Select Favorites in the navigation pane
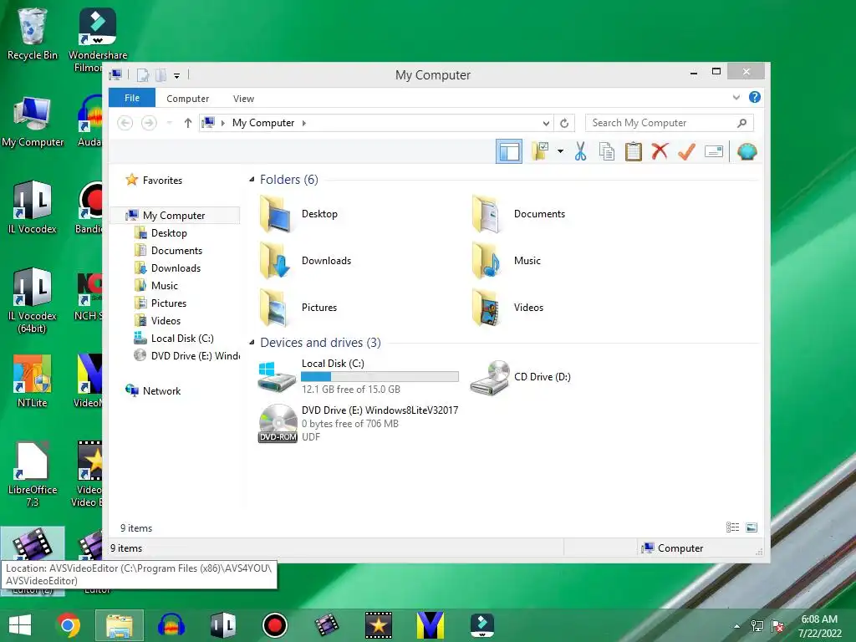This screenshot has width=856, height=642. pos(162,181)
